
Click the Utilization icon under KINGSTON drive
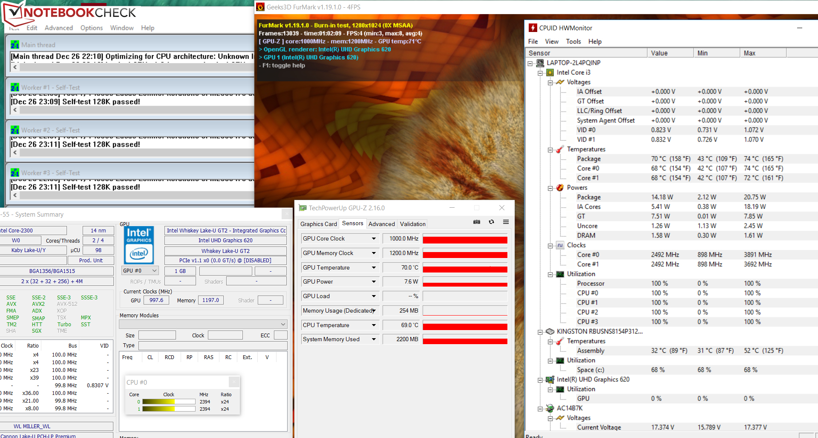click(x=560, y=360)
